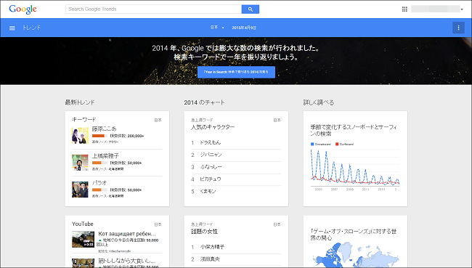Click the red Surfboard legend swatch

coord(337,145)
